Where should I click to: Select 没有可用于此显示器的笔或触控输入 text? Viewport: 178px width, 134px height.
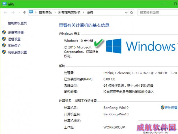129,92
